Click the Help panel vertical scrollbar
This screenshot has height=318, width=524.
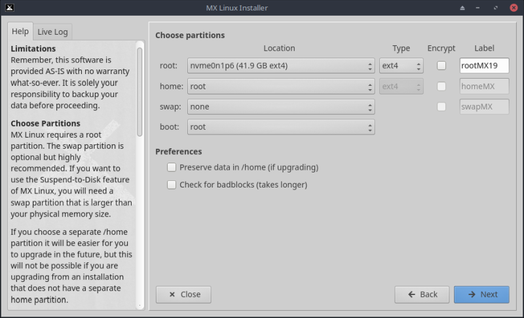click(x=140, y=92)
